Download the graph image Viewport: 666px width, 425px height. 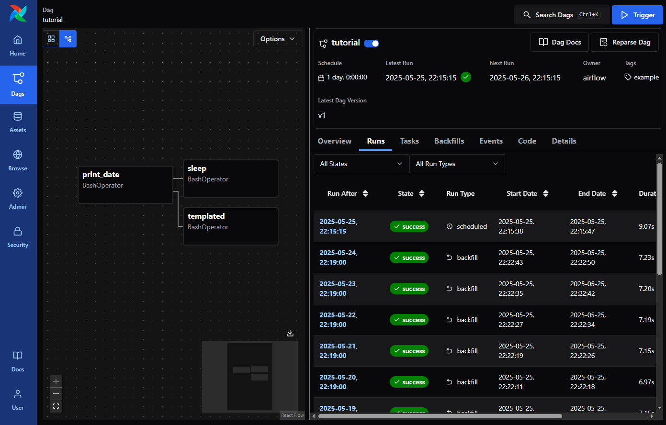coord(290,333)
